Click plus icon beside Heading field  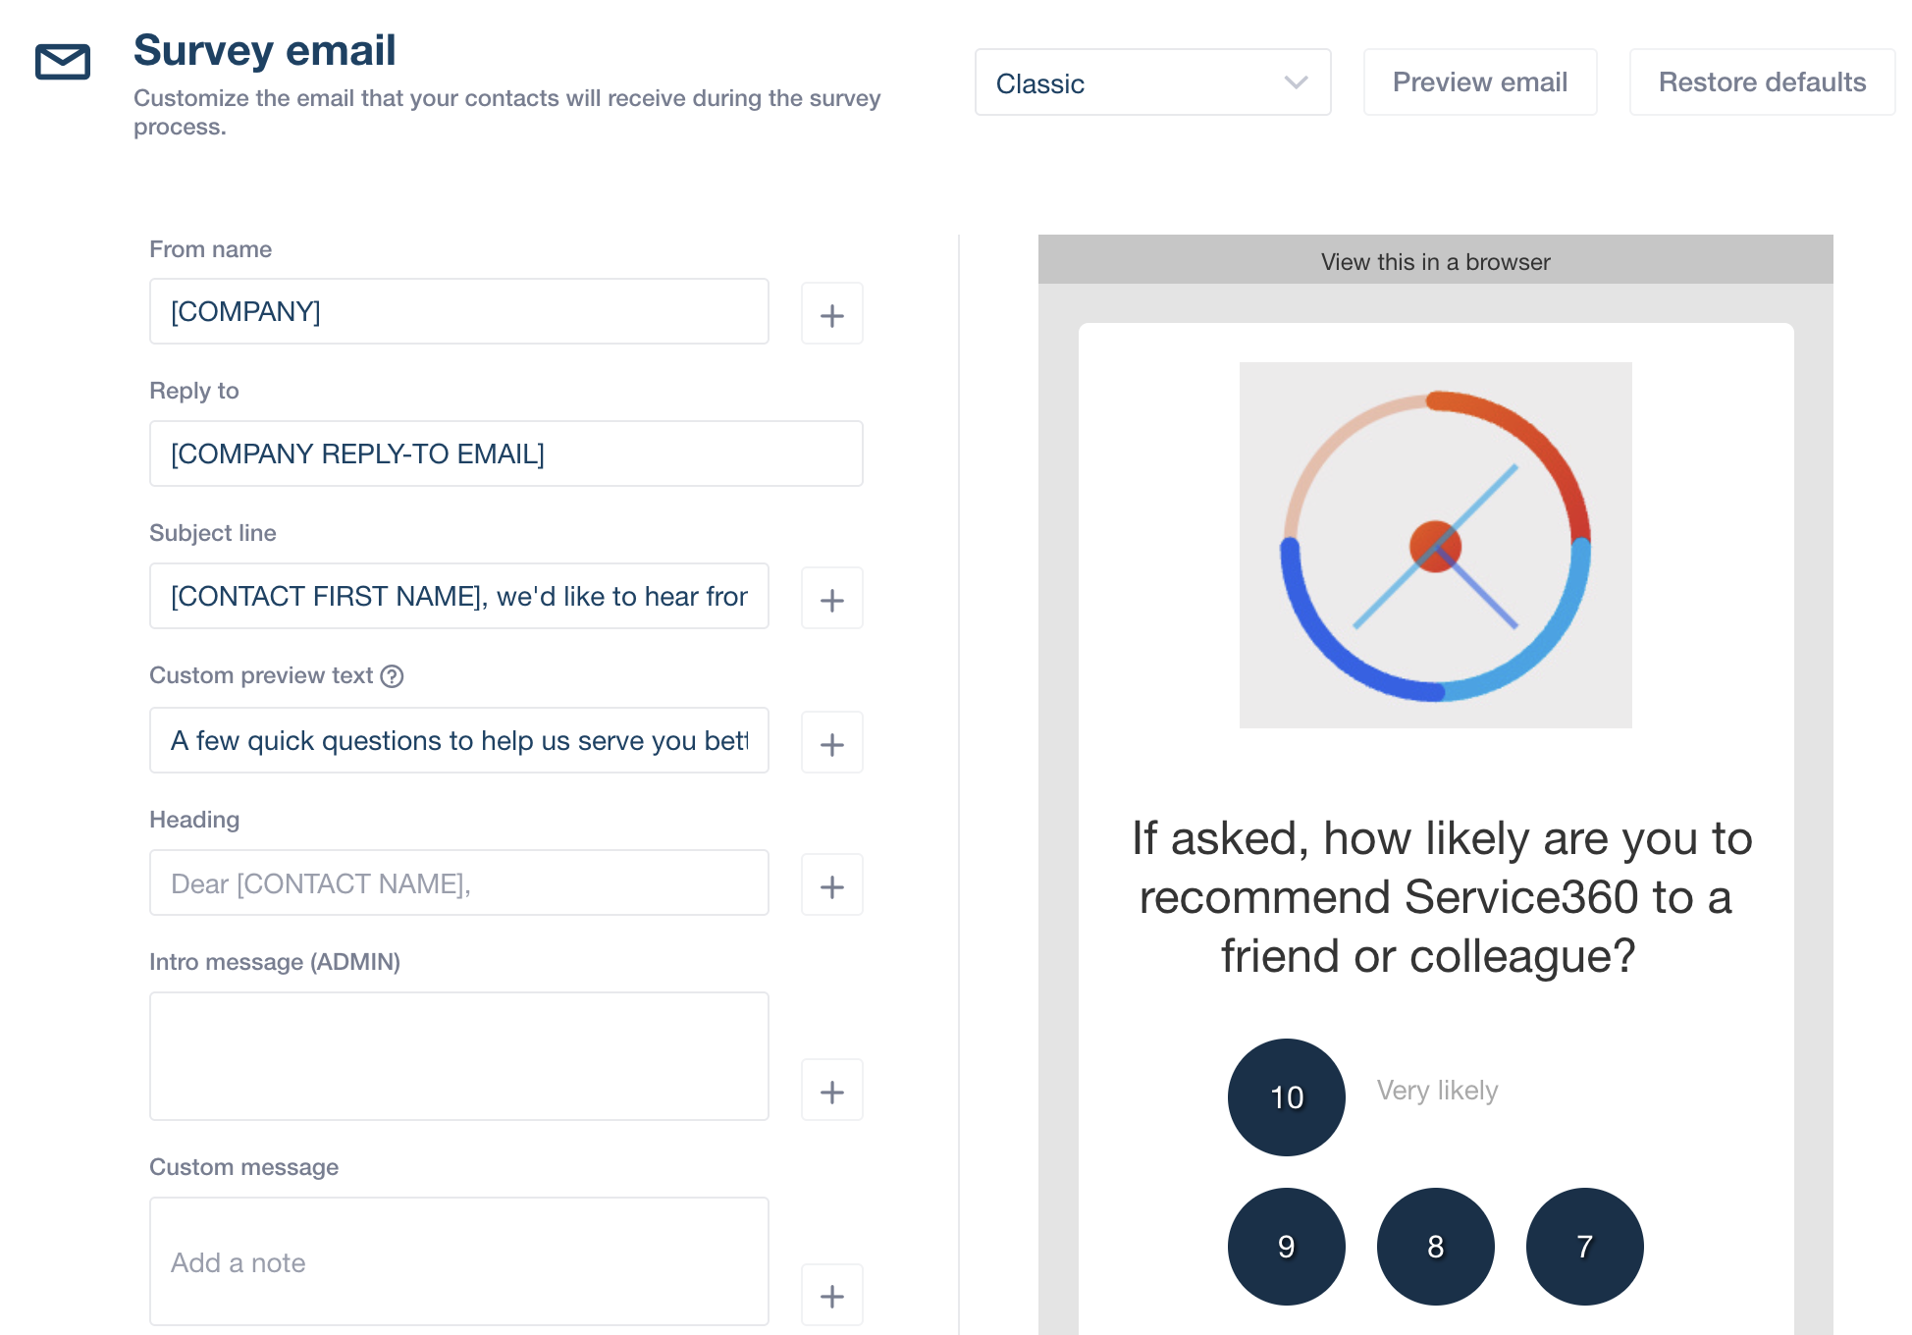831,885
